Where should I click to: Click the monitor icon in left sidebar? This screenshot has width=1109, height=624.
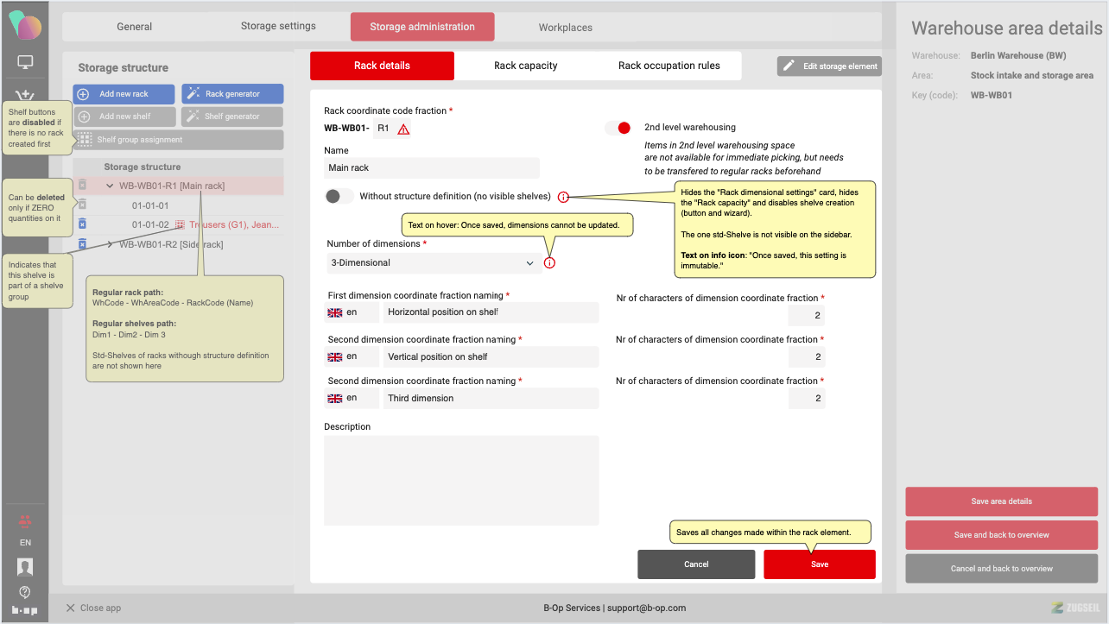pyautogui.click(x=25, y=62)
